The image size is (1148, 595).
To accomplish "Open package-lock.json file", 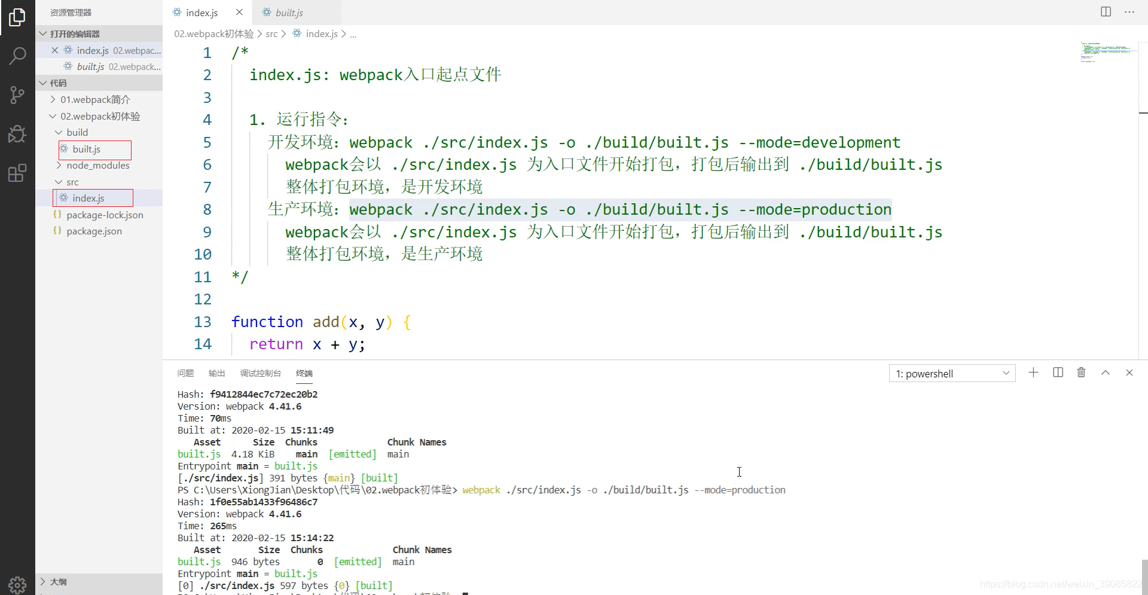I will pos(99,215).
